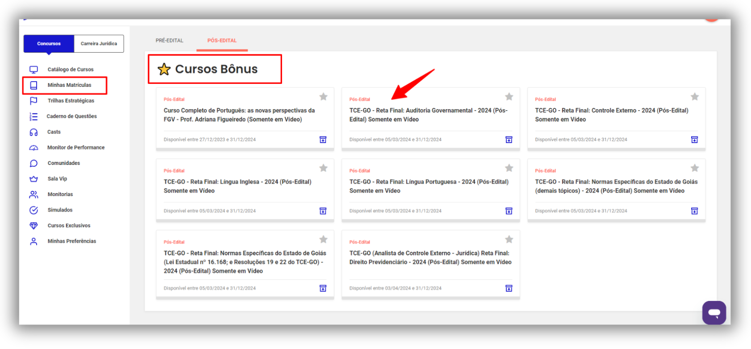The image size is (751, 349).
Task: Archive the Língua Portuguesa course card
Action: click(x=509, y=211)
